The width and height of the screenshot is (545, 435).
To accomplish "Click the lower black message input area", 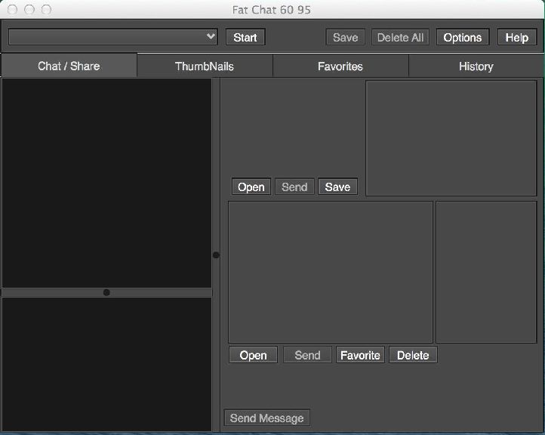I will coord(106,364).
